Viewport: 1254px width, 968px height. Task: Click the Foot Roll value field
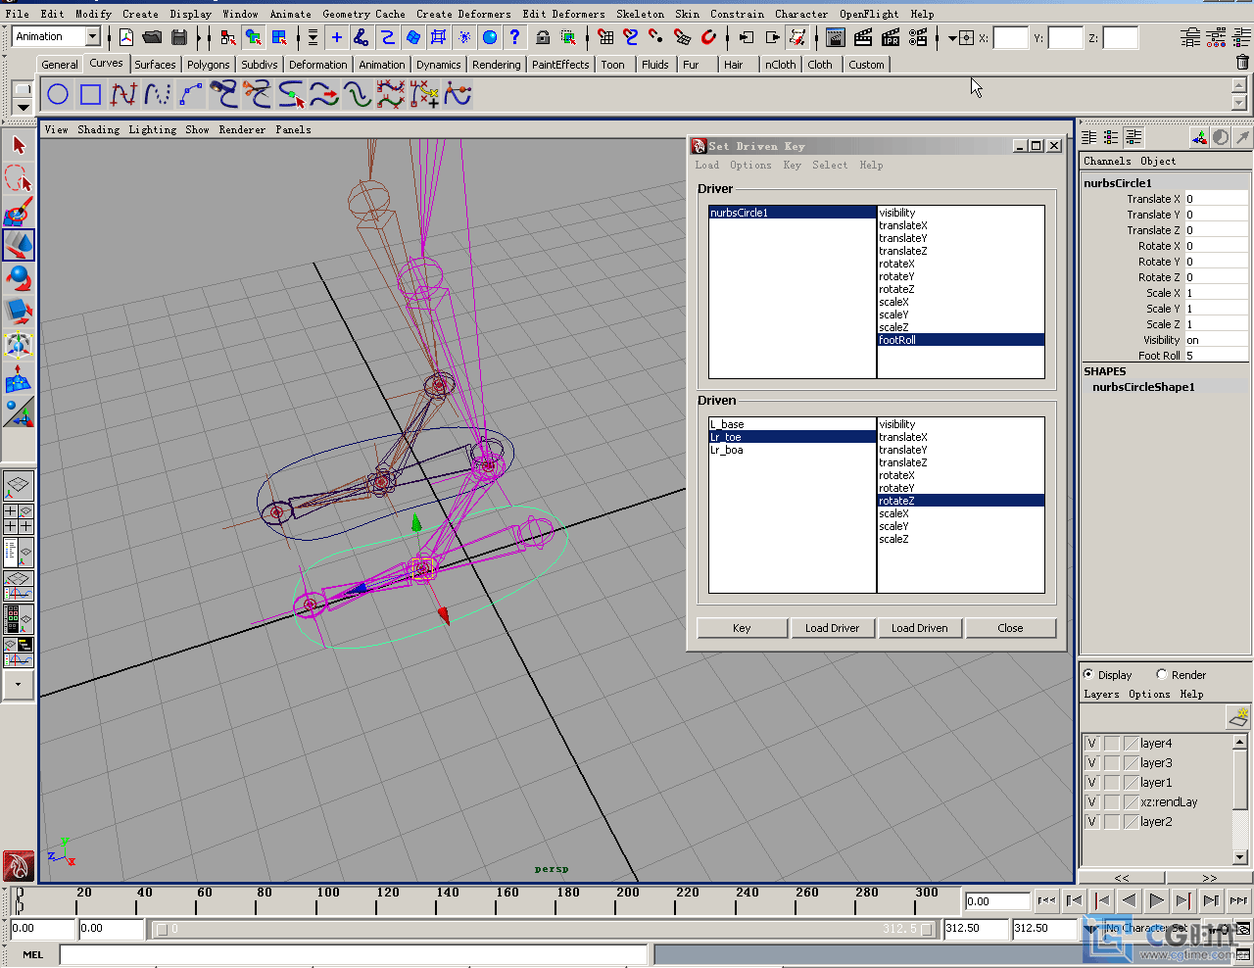click(1217, 356)
